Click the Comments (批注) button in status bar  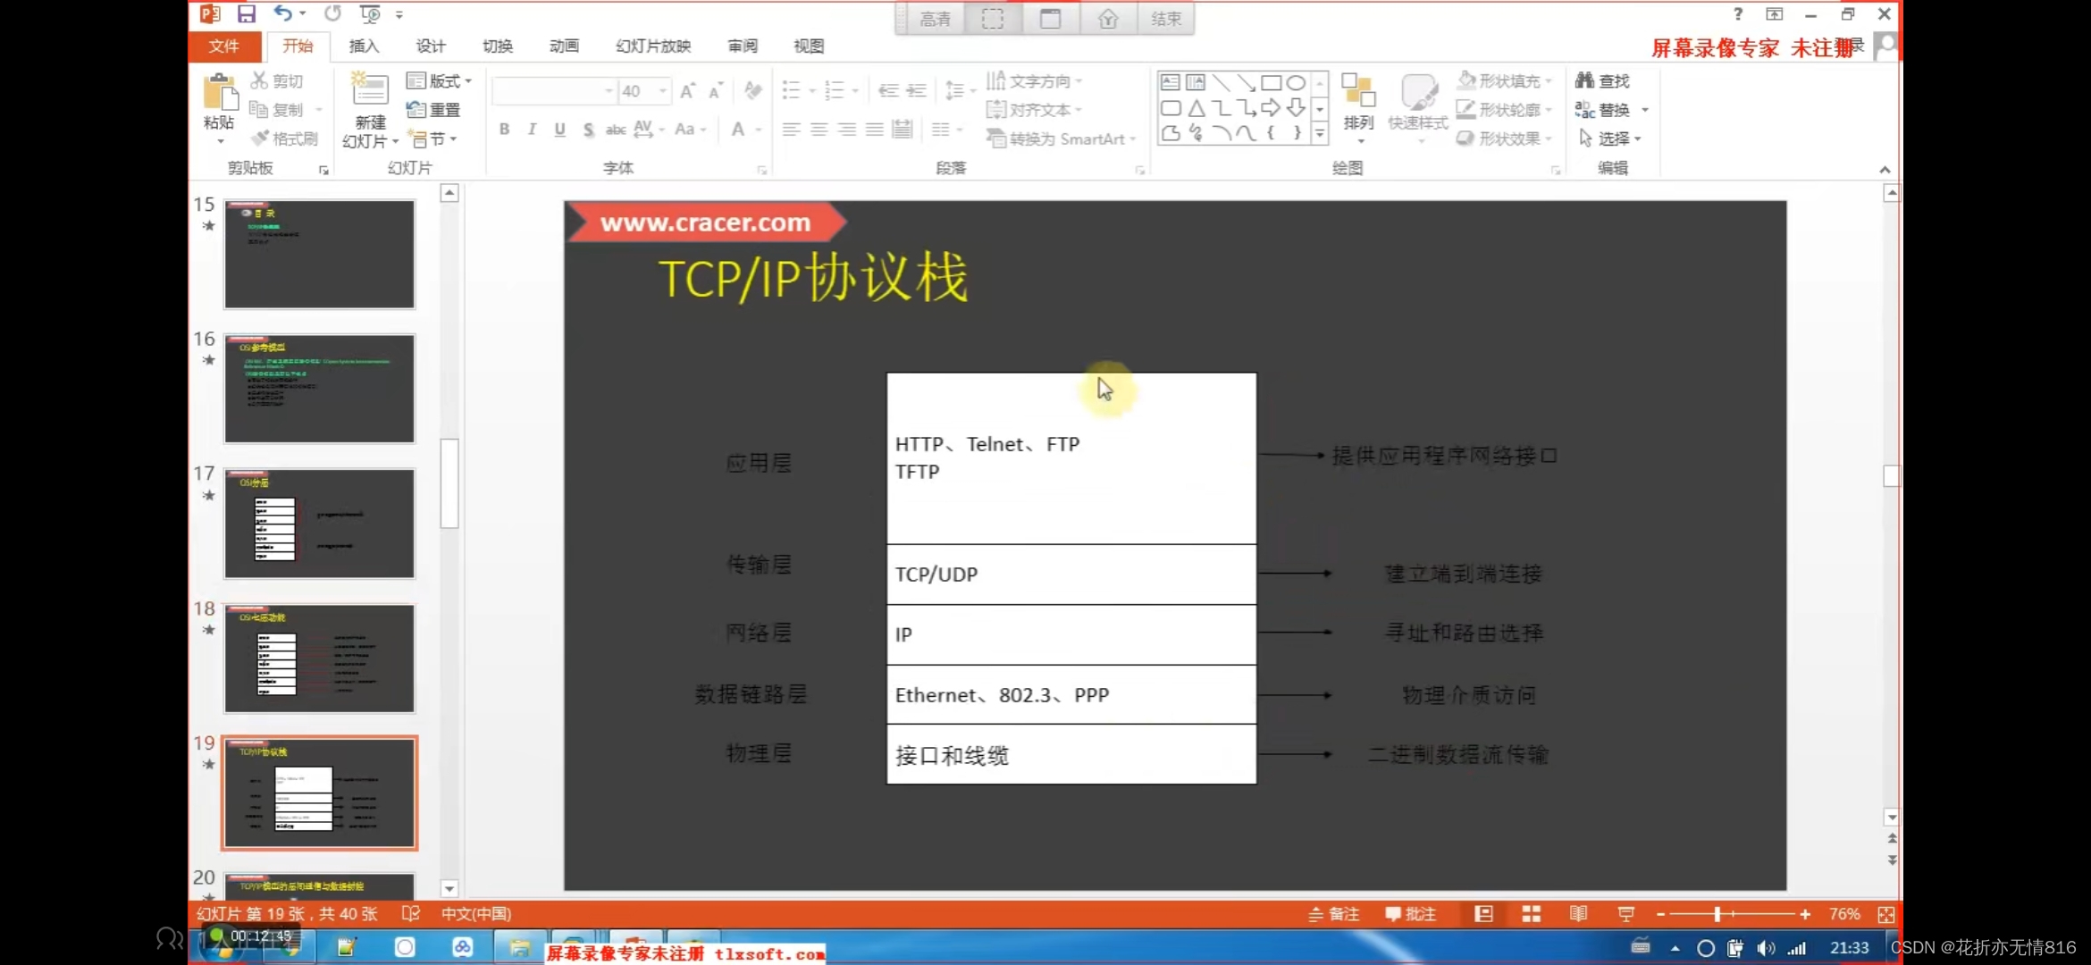[1410, 913]
